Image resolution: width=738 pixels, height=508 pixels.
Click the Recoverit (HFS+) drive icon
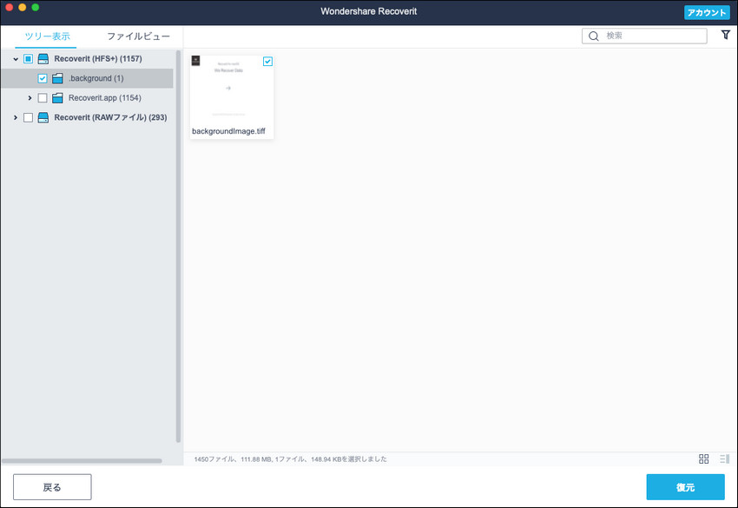43,59
